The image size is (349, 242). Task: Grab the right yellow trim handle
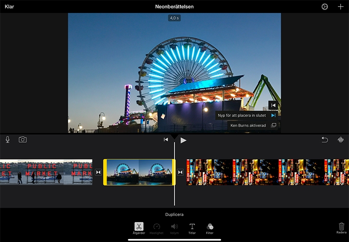click(174, 172)
